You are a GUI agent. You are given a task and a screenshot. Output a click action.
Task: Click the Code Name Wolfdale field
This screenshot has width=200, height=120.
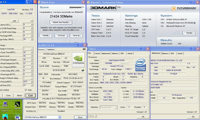108,63
